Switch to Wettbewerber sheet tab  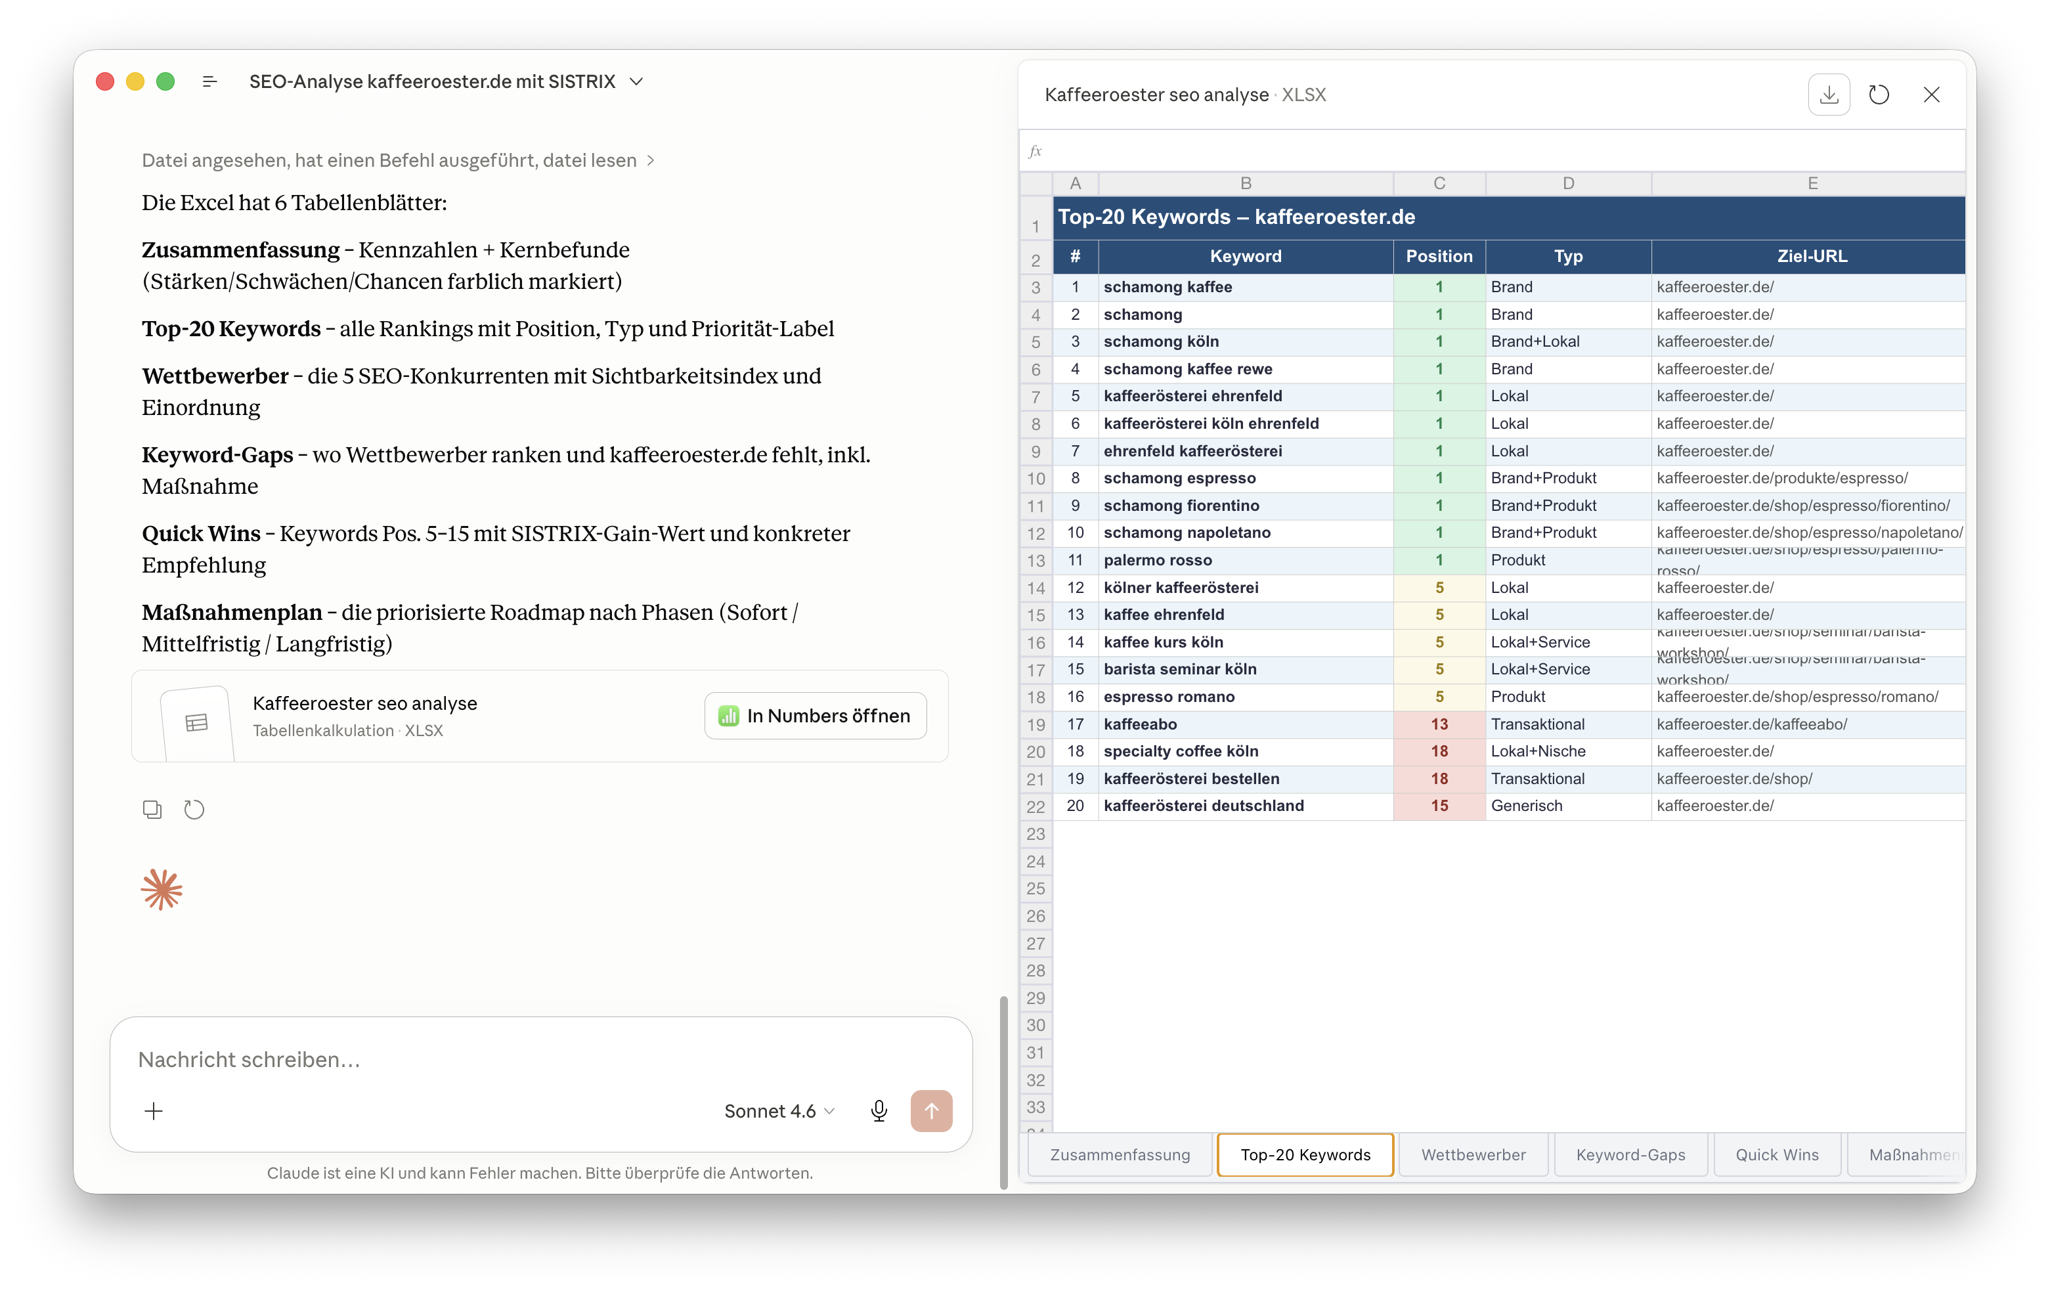(1473, 1155)
